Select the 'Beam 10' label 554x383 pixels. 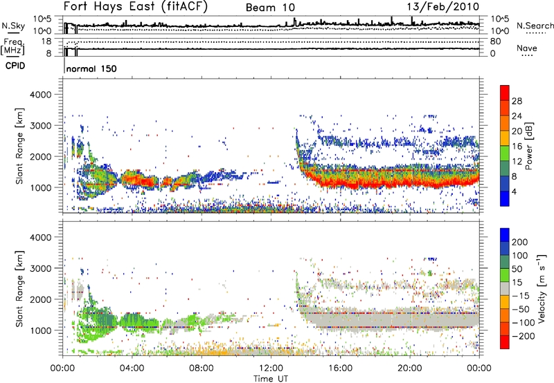point(270,8)
